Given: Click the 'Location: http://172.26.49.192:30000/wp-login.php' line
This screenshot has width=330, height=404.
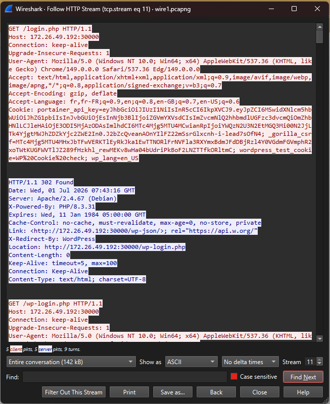Looking at the screenshot, I should [x=97, y=247].
